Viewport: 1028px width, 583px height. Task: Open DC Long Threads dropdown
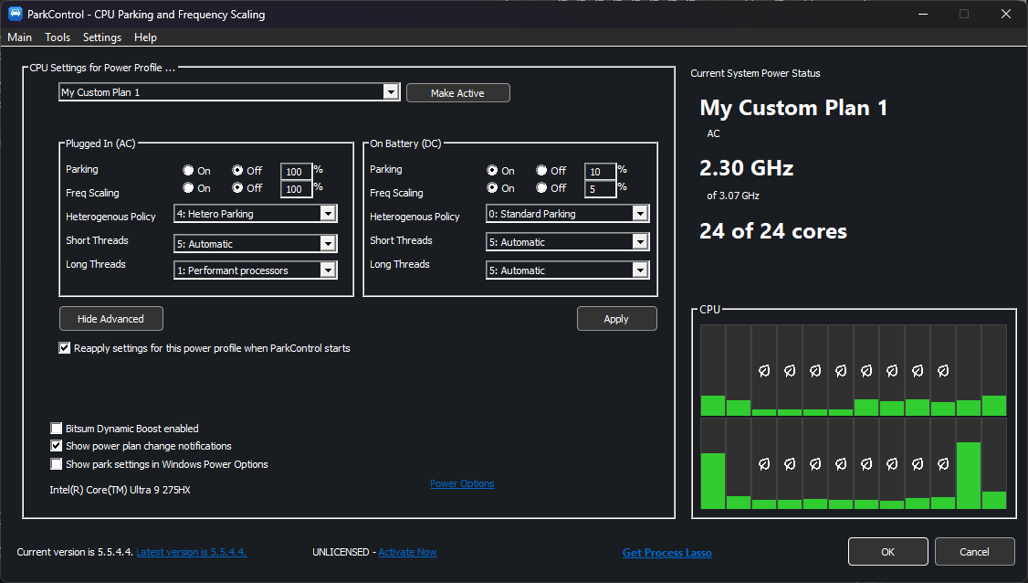(568, 270)
